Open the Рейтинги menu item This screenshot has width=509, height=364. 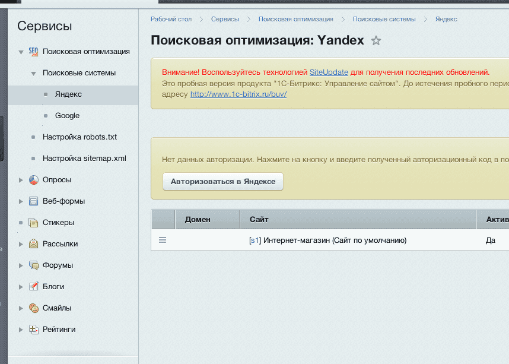[x=59, y=329]
